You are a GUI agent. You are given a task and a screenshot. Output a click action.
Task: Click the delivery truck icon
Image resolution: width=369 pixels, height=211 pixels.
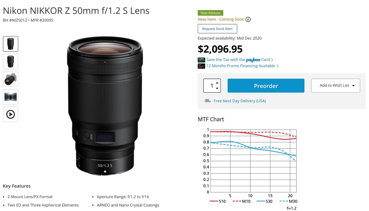207,101
